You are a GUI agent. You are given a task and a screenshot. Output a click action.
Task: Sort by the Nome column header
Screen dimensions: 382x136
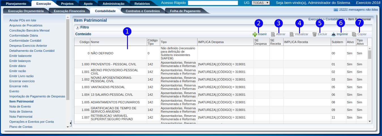(95, 42)
